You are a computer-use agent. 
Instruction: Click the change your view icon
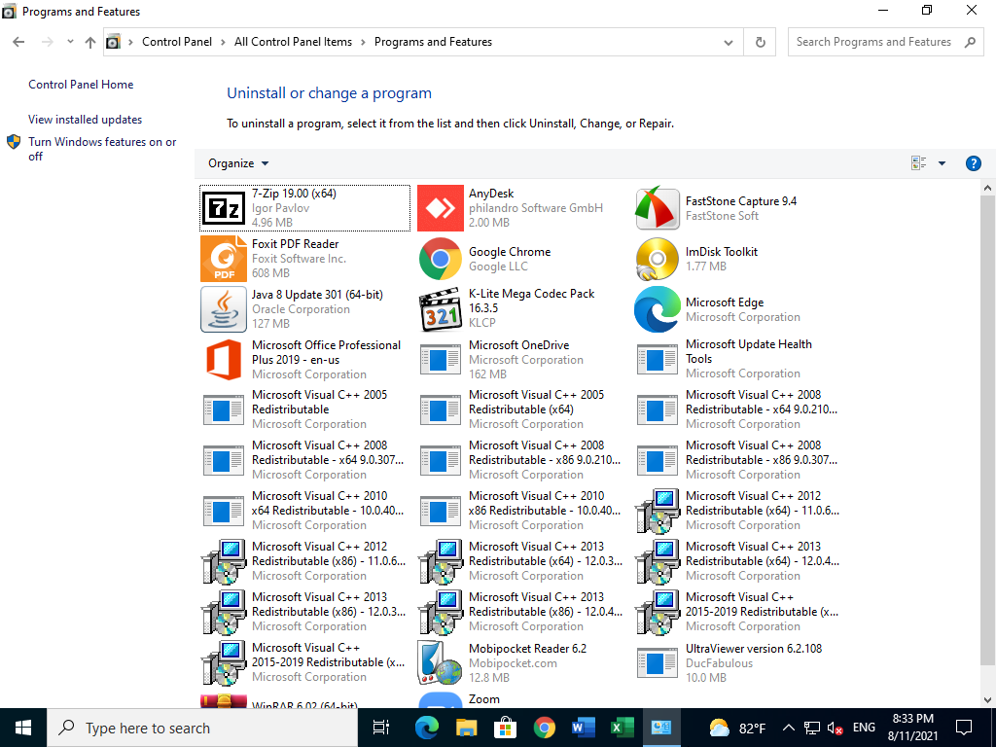918,163
